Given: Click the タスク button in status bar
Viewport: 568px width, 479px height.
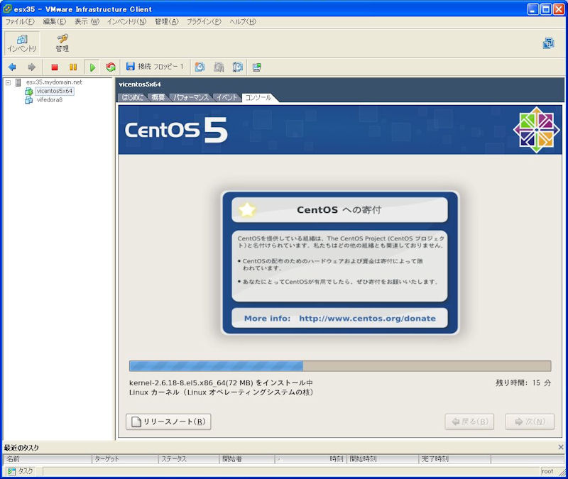Looking at the screenshot, I should (x=21, y=471).
